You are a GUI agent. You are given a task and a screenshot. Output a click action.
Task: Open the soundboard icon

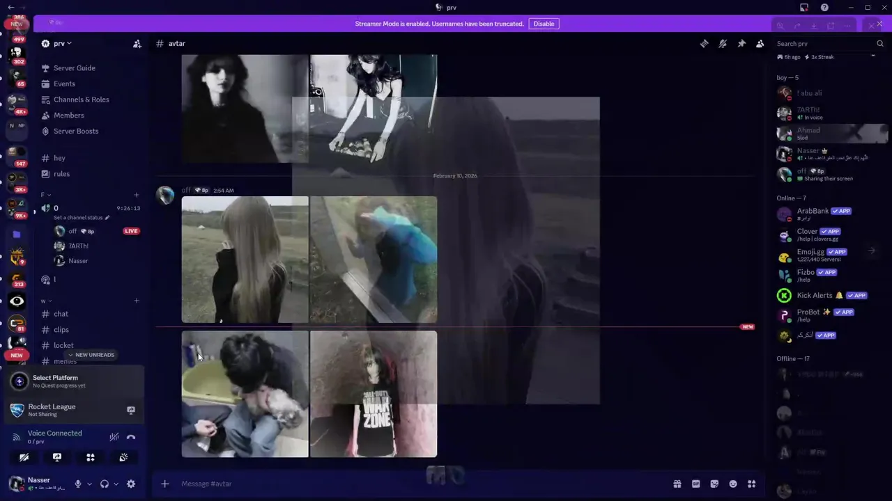tap(123, 457)
